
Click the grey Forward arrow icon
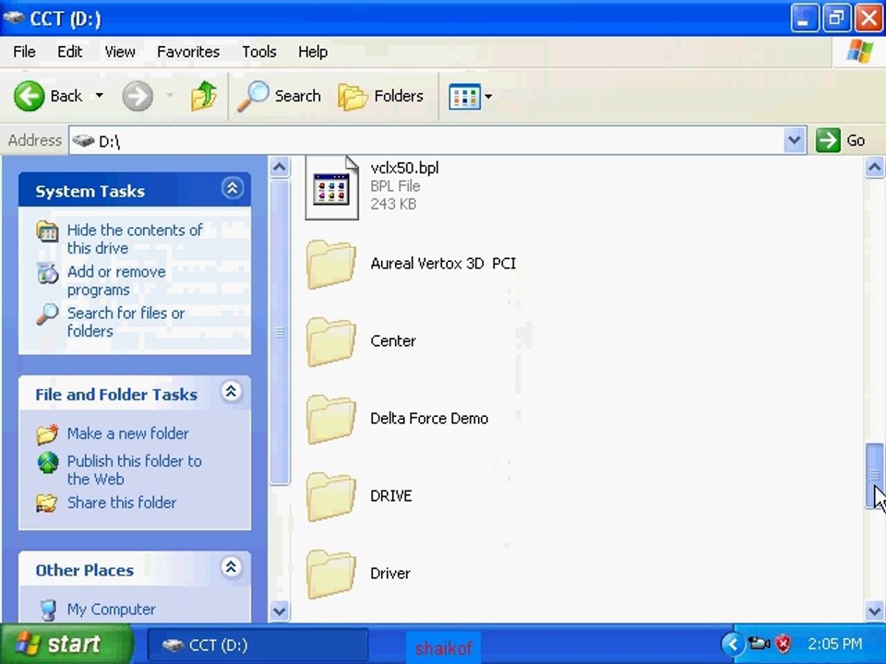point(138,96)
